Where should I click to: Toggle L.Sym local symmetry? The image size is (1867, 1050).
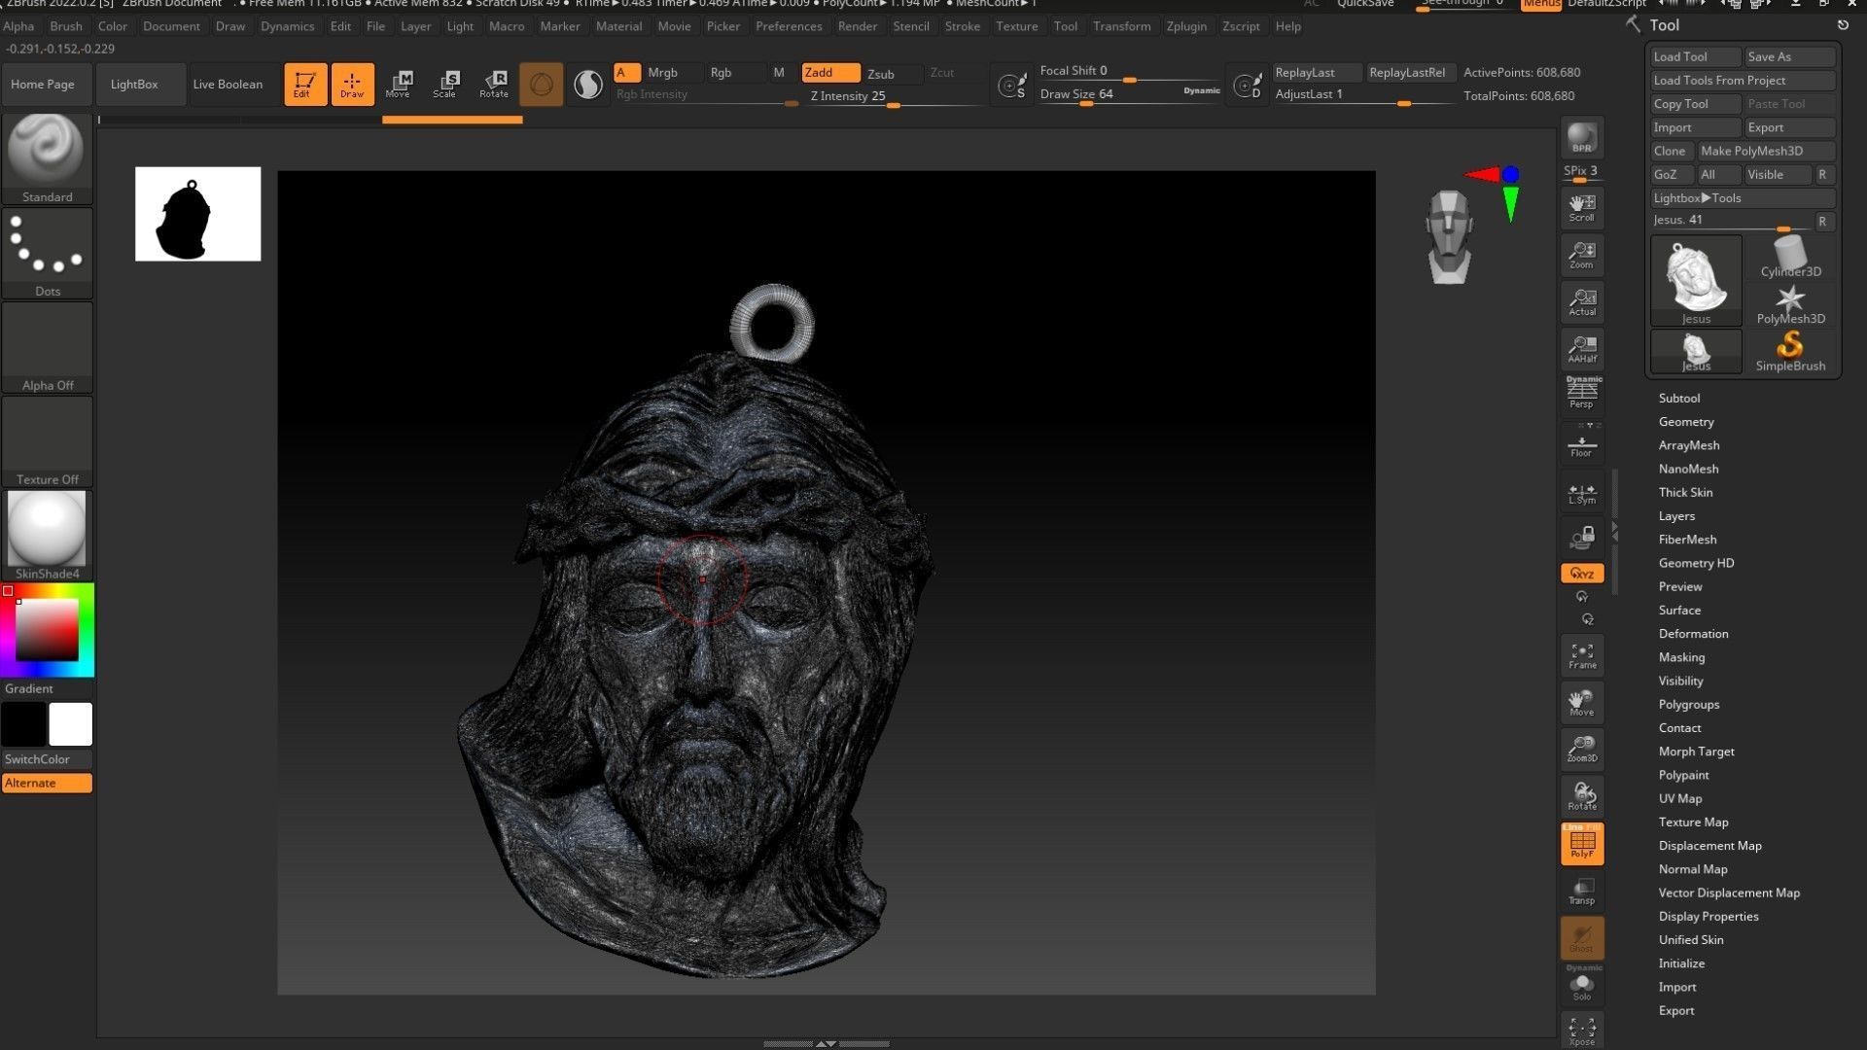[1582, 494]
